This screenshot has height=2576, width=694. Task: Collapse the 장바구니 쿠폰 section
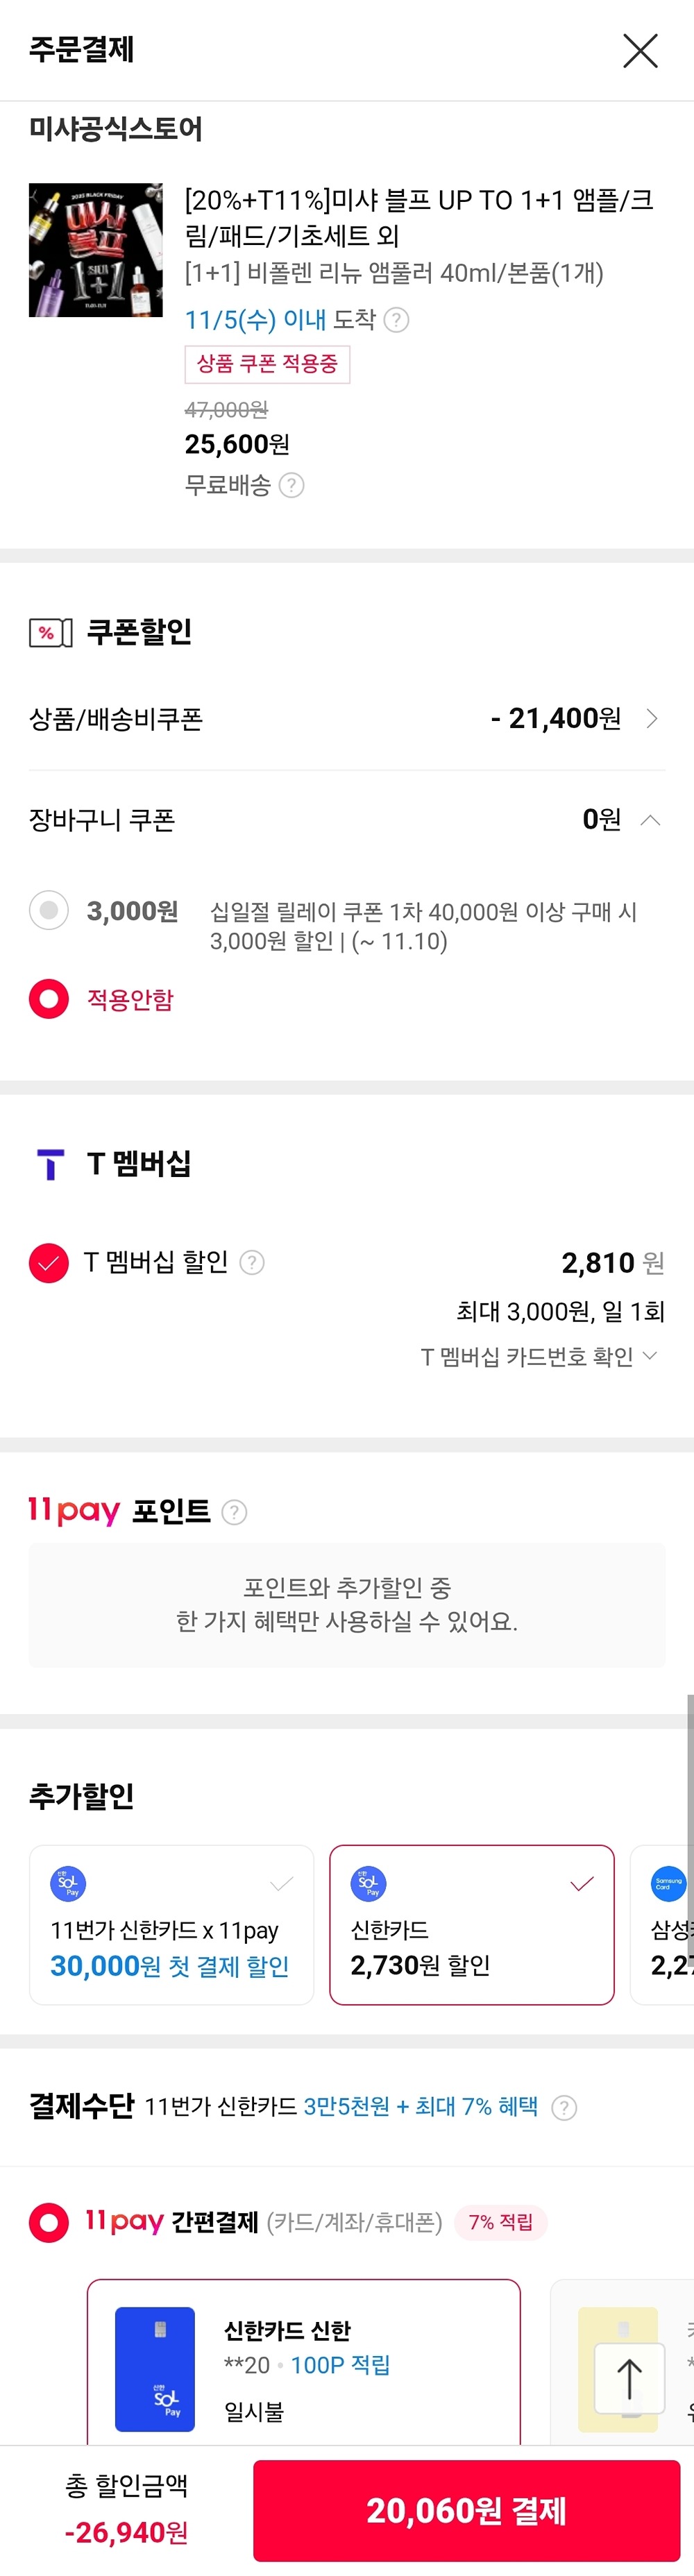tap(650, 820)
